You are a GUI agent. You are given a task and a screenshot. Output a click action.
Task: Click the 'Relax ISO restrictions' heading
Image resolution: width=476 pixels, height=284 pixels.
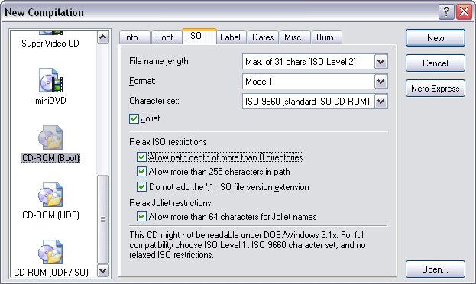(168, 142)
